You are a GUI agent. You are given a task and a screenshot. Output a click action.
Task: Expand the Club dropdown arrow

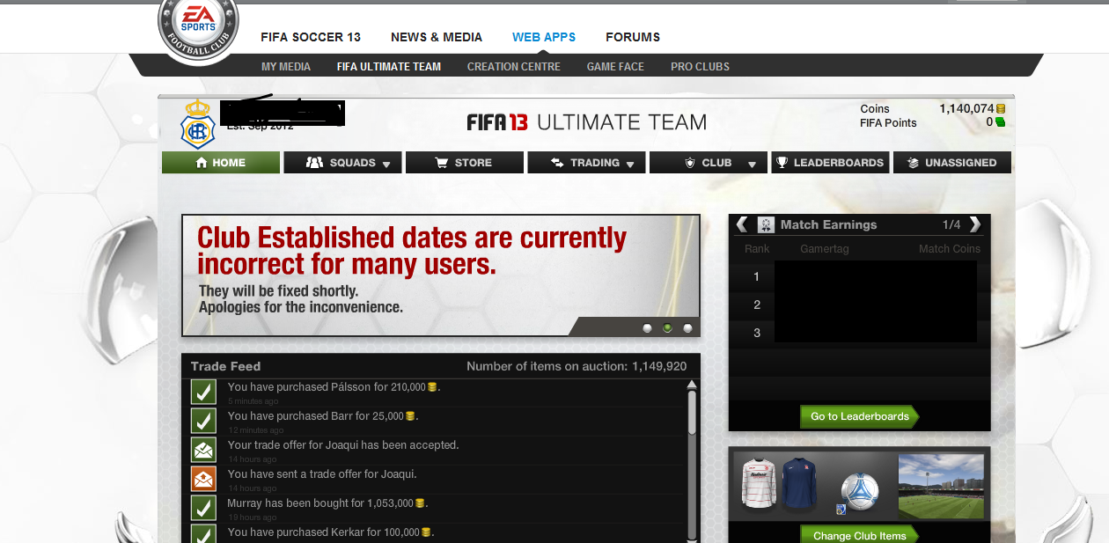point(752,165)
